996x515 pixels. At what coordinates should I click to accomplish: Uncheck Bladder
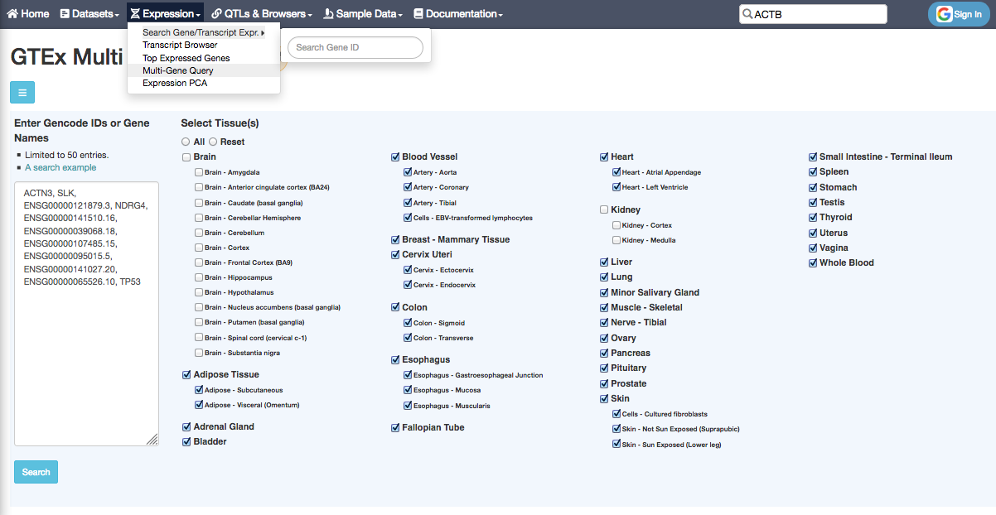pos(186,441)
